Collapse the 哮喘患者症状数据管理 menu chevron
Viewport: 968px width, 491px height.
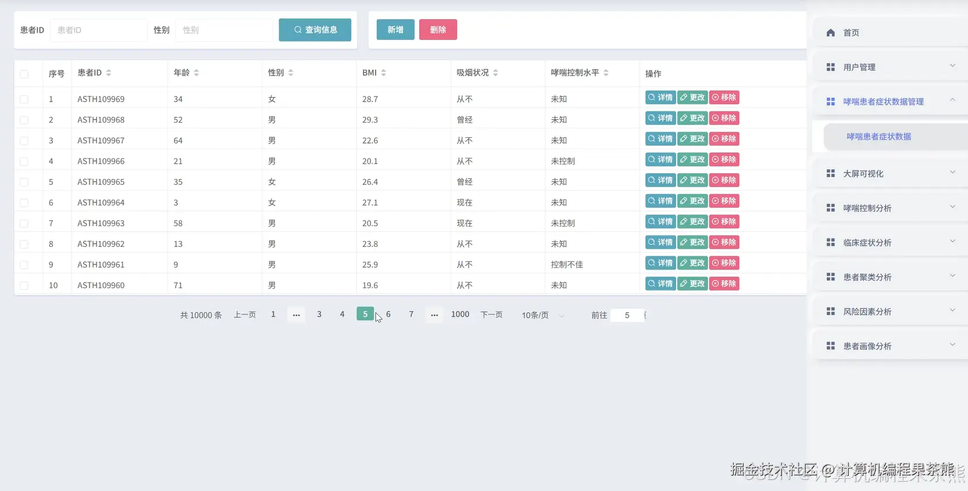coord(952,100)
